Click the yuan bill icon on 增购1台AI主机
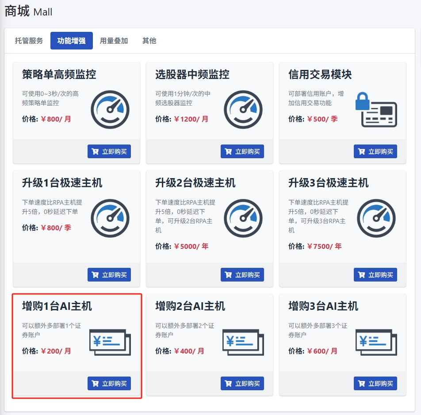Screen dimensions: 421x415 (x=110, y=342)
